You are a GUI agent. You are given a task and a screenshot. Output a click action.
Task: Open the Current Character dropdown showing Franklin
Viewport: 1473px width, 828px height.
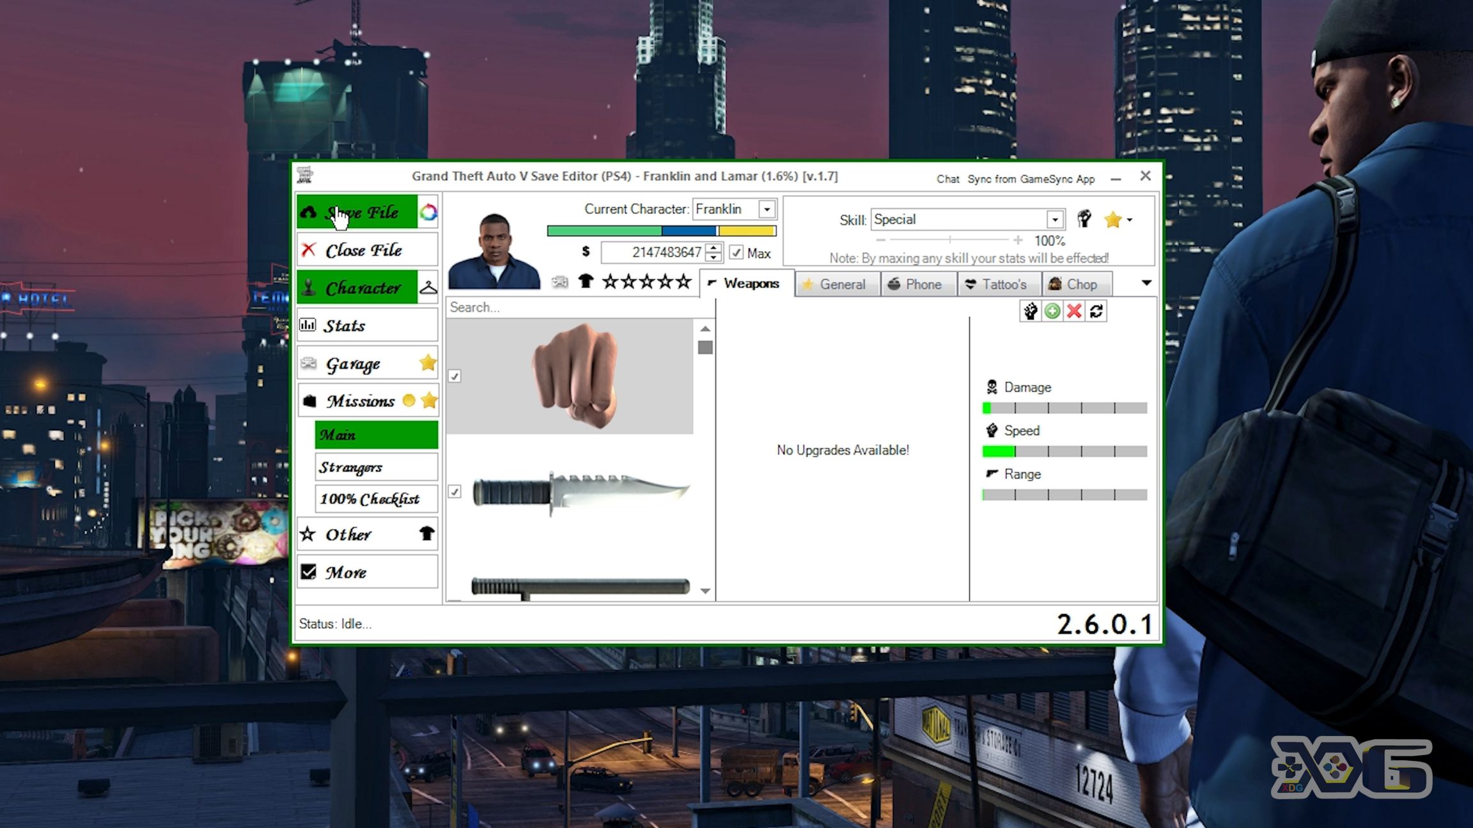coord(735,209)
